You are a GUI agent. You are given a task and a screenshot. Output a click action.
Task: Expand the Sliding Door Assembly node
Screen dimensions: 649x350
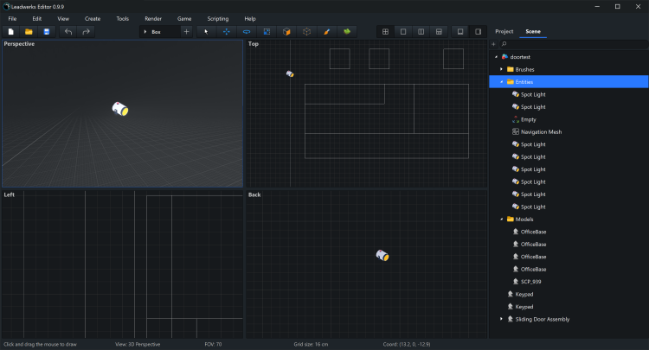501,319
